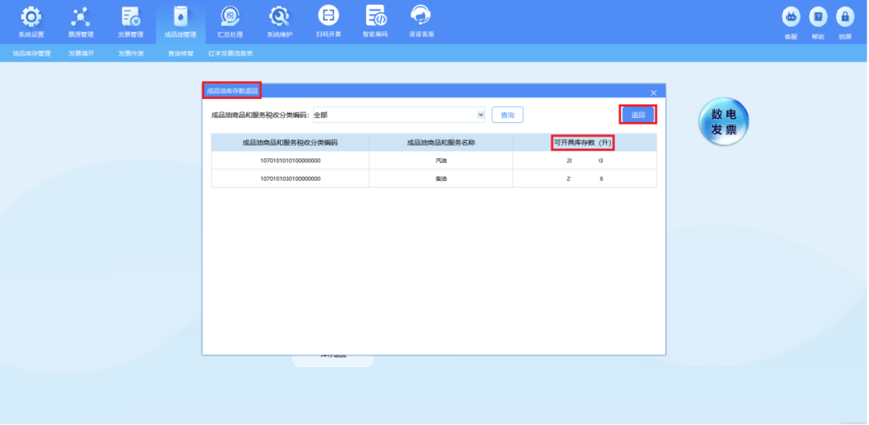The image size is (869, 425).
Task: Click the 锁屏 lock screen icon
Action: coord(845,17)
